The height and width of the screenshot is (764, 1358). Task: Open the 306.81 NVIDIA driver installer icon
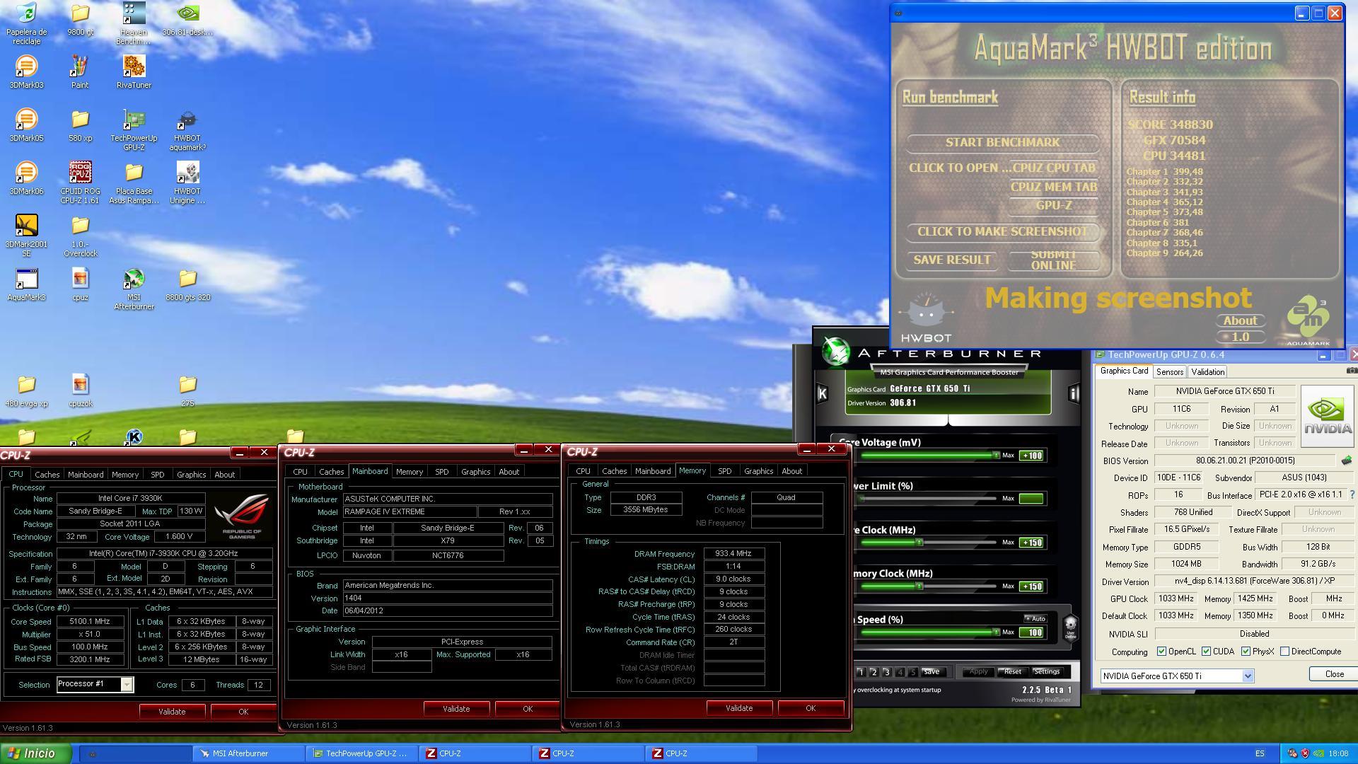pyautogui.click(x=187, y=19)
